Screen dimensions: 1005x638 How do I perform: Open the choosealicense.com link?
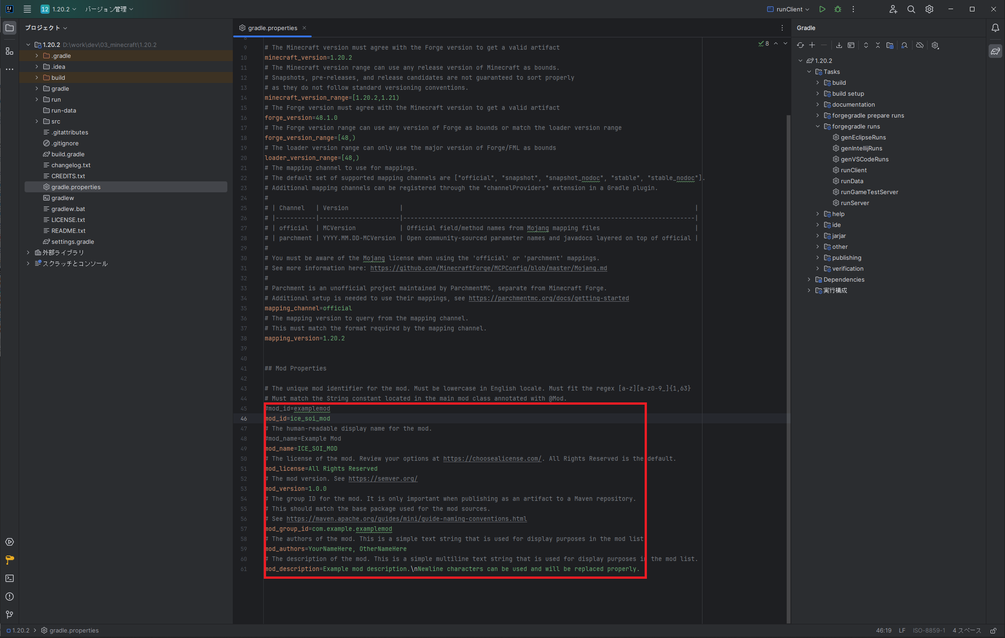coord(492,458)
